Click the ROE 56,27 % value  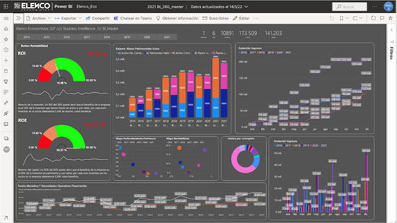point(95,125)
